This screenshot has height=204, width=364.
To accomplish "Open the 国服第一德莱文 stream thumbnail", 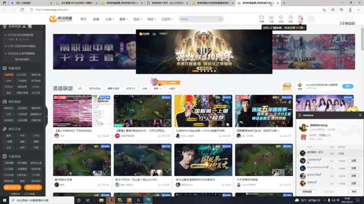I will pos(203,160).
